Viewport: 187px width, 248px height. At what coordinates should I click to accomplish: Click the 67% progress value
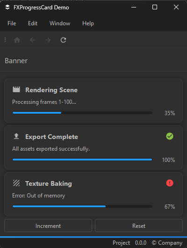tap(170, 207)
